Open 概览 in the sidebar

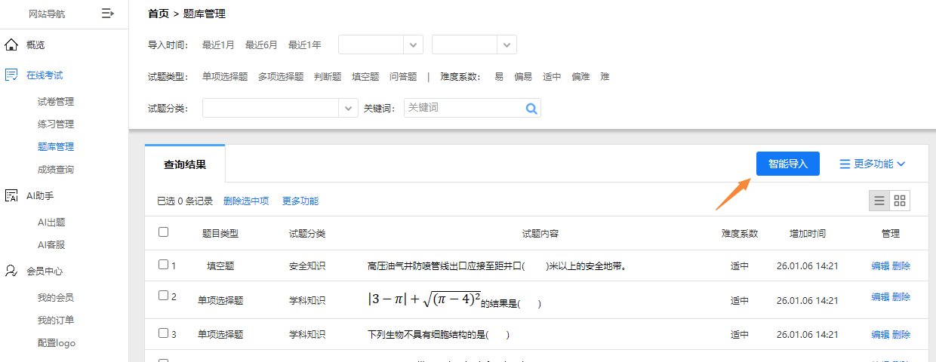click(35, 45)
